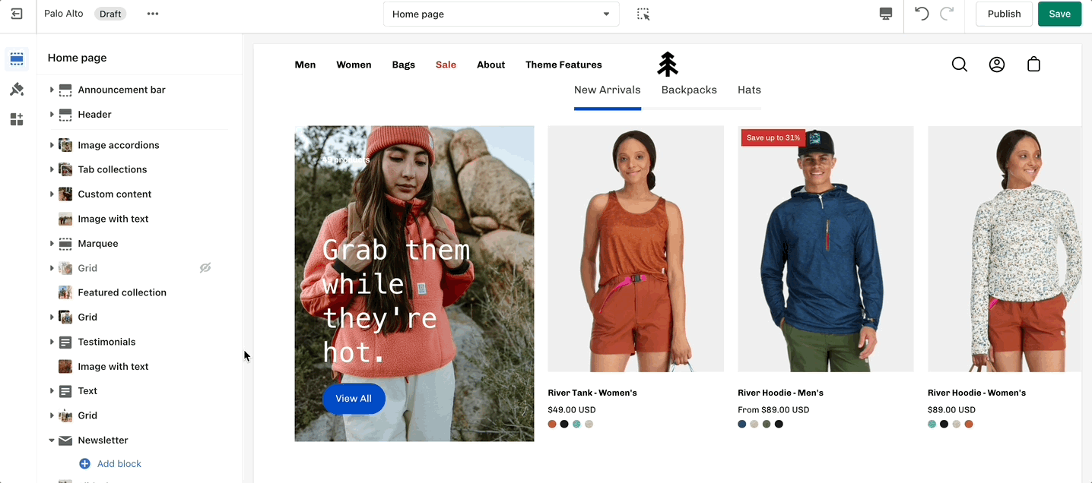Unhide the hidden Grid section
1092x483 pixels.
[x=205, y=268]
